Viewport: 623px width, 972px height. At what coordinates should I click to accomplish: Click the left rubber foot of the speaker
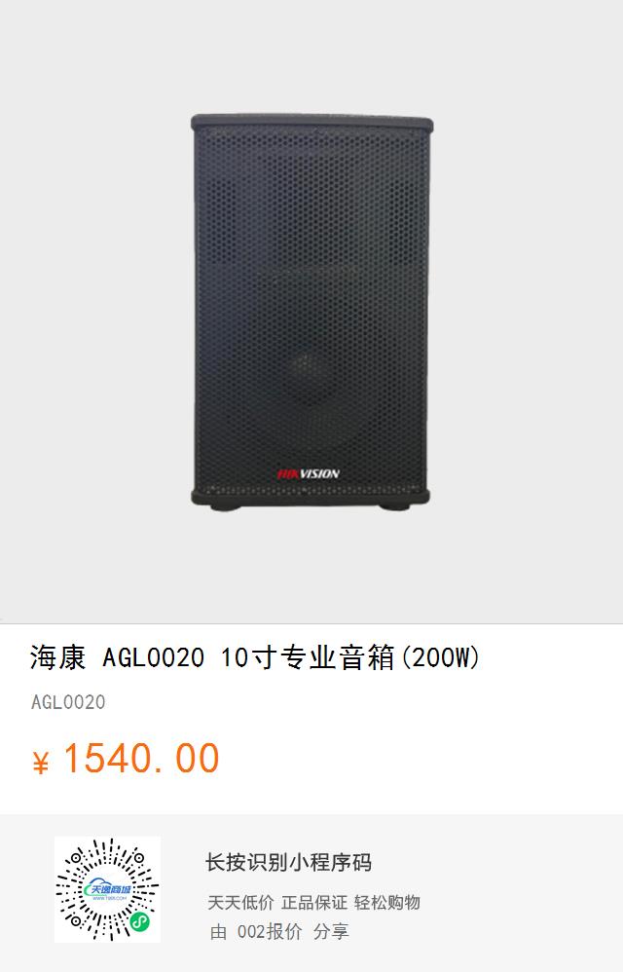[226, 506]
